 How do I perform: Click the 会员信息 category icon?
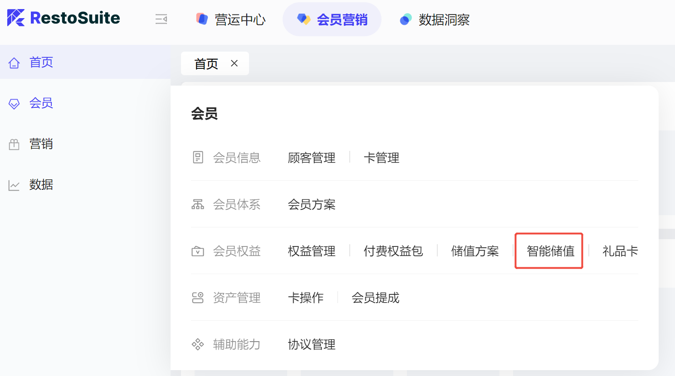point(198,158)
